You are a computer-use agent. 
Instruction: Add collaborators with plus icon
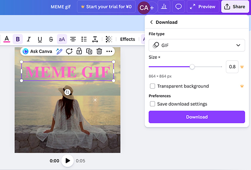(x=152, y=8)
